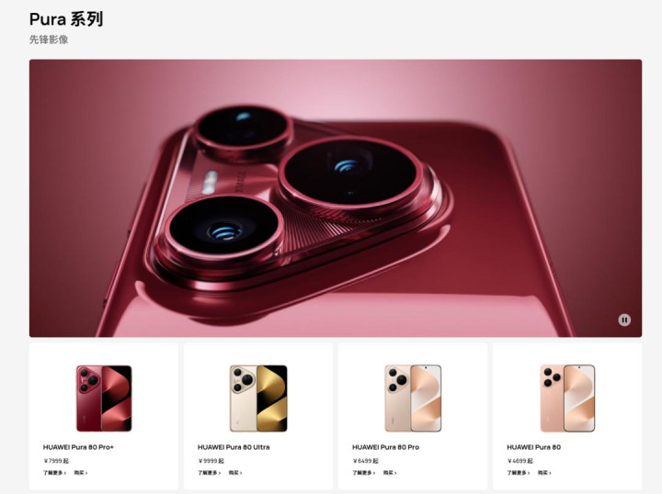The width and height of the screenshot is (662, 494).
Task: Click 了解更多 under HUAWEI Pura 80 Ultra
Action: click(210, 473)
